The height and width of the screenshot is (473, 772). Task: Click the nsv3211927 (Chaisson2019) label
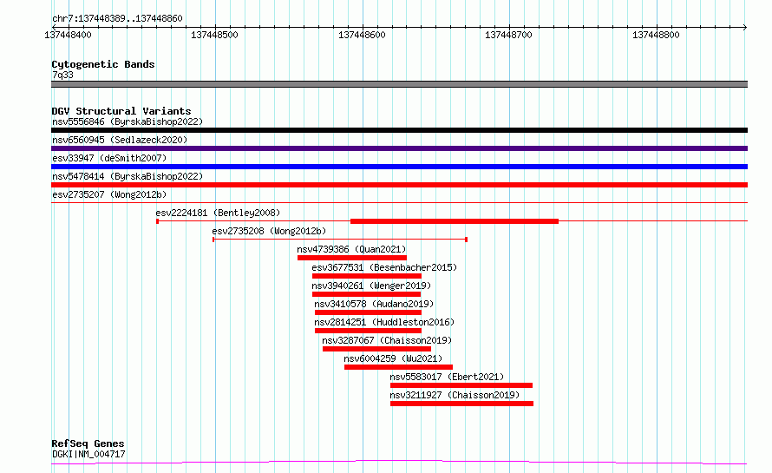click(x=455, y=395)
